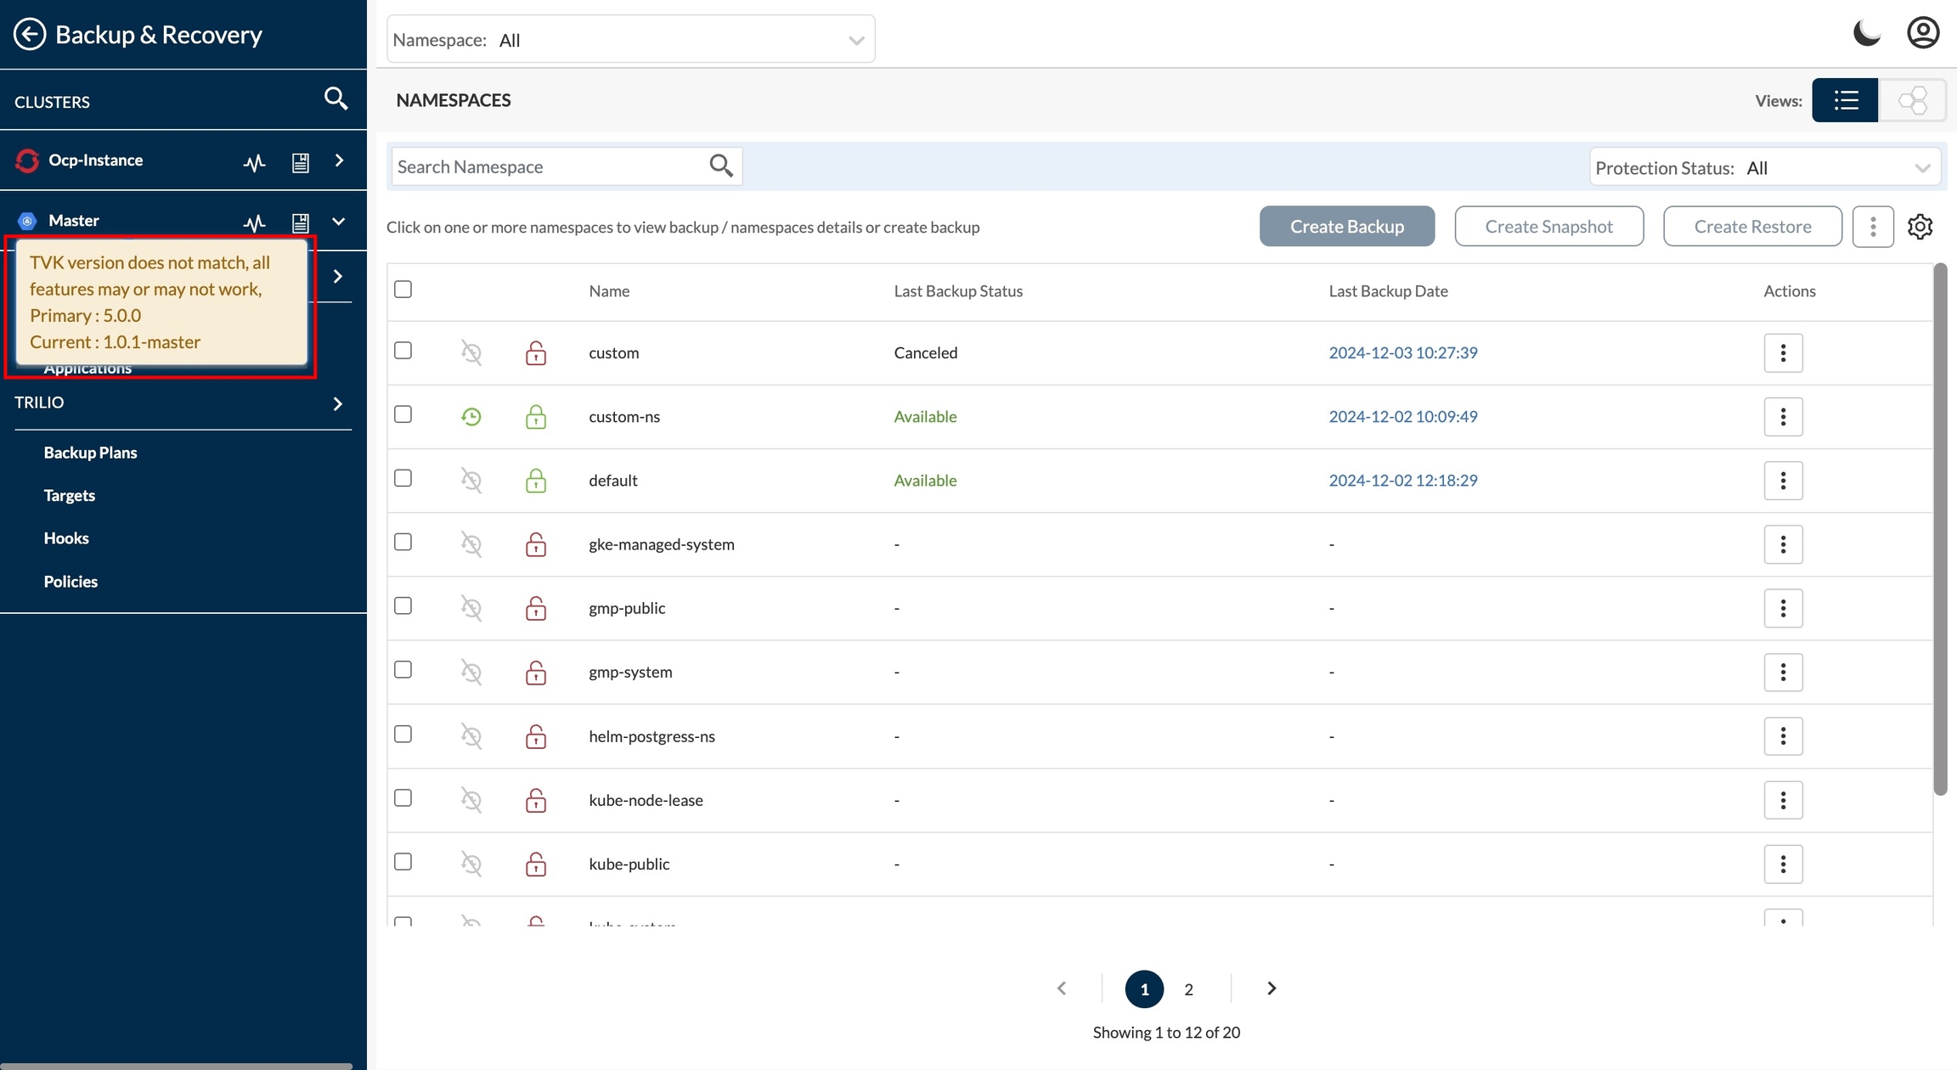Switch to topology graph view icon
The height and width of the screenshot is (1070, 1957).
coord(1912,100)
